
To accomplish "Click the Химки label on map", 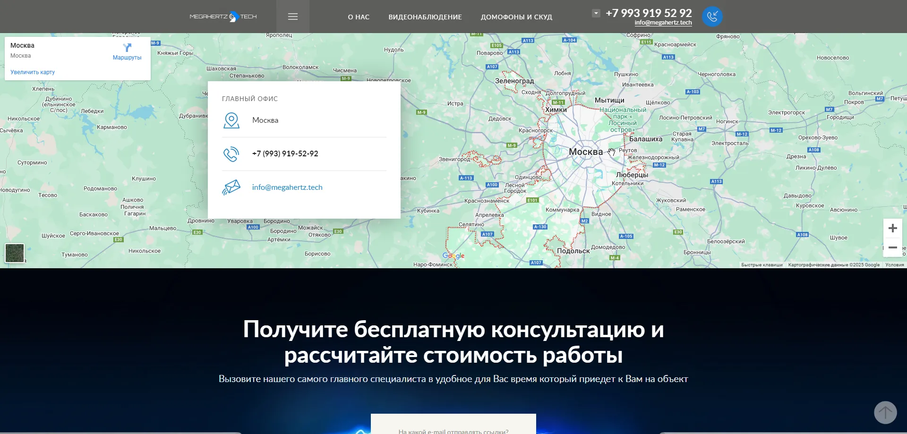I will click(x=556, y=110).
